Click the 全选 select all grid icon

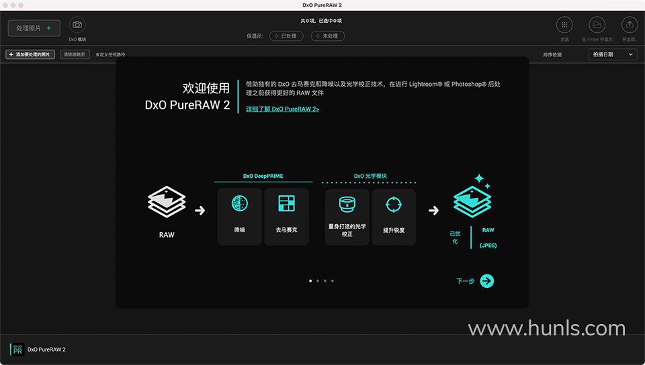[564, 25]
